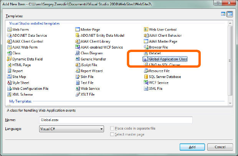Click the templates list scroll-up arrow
The width and height of the screenshot is (238, 156).
[x=230, y=23]
